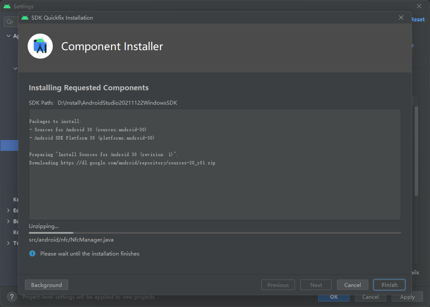Select the highlighted blue Settings tree item
This screenshot has height=307, width=430.
9,146
